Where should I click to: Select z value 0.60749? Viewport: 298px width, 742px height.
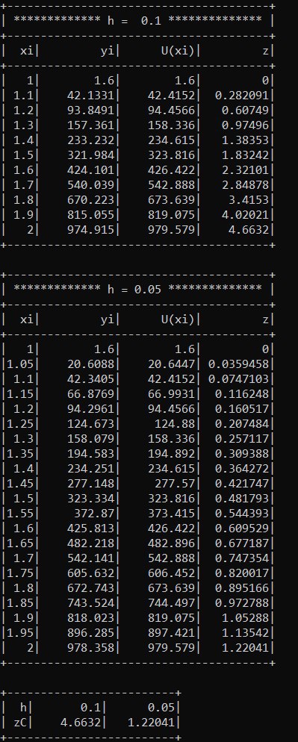click(245, 110)
